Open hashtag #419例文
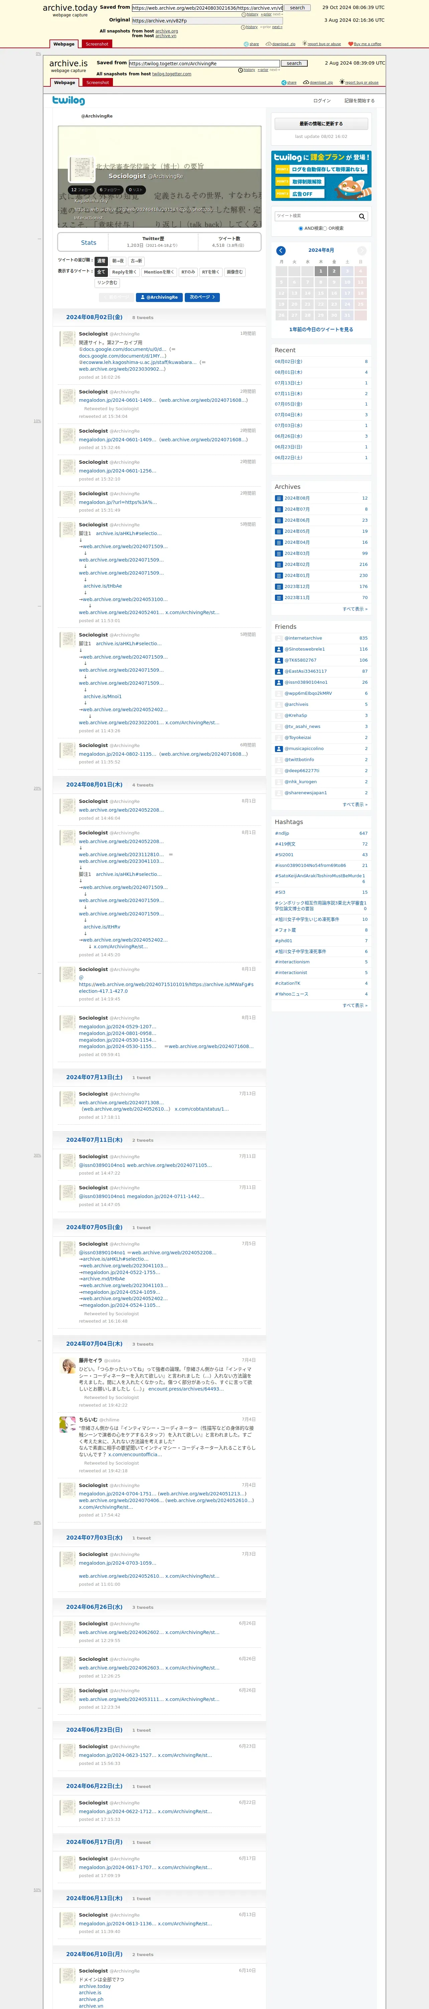The image size is (429, 2009). pyautogui.click(x=285, y=844)
